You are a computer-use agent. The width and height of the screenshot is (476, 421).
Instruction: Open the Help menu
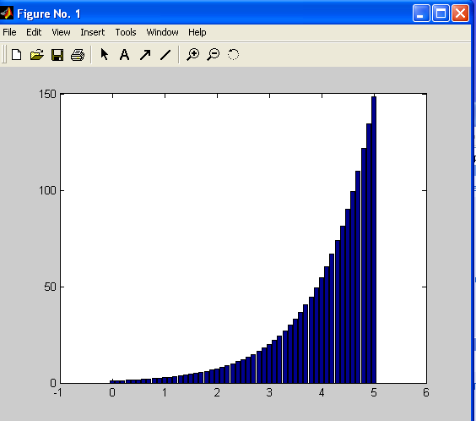point(197,32)
